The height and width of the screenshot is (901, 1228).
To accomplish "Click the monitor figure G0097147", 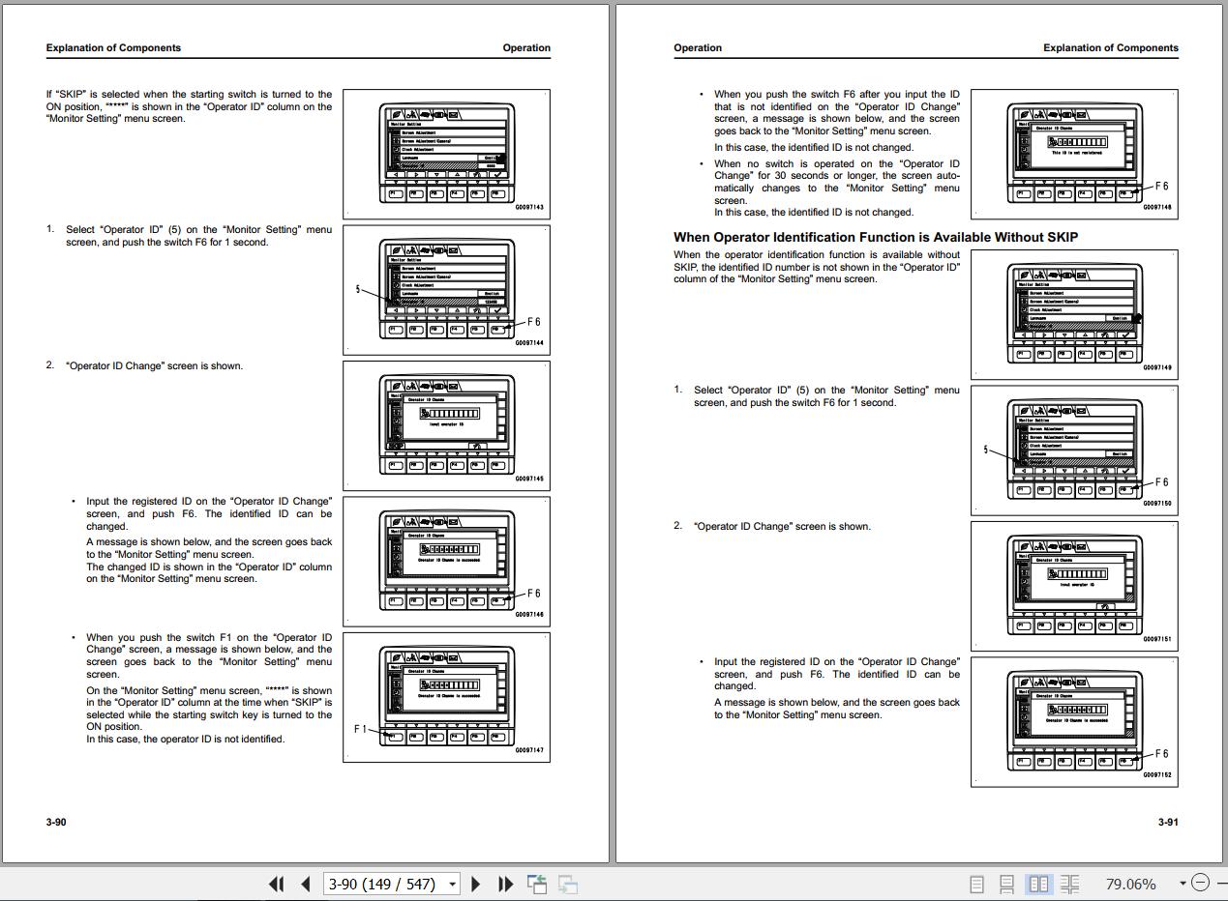I will [x=446, y=697].
